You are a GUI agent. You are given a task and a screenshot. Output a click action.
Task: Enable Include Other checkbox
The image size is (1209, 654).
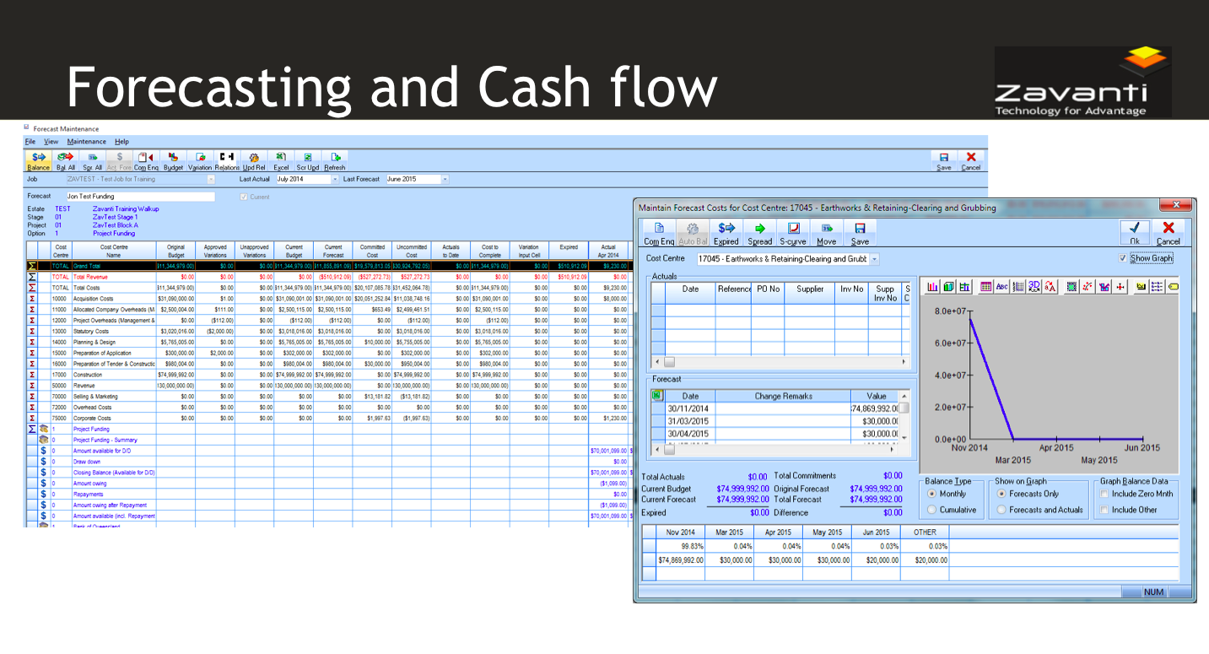(x=1104, y=510)
